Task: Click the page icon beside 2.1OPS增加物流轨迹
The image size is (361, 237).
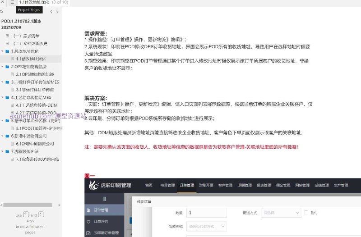Action: pos(12,74)
